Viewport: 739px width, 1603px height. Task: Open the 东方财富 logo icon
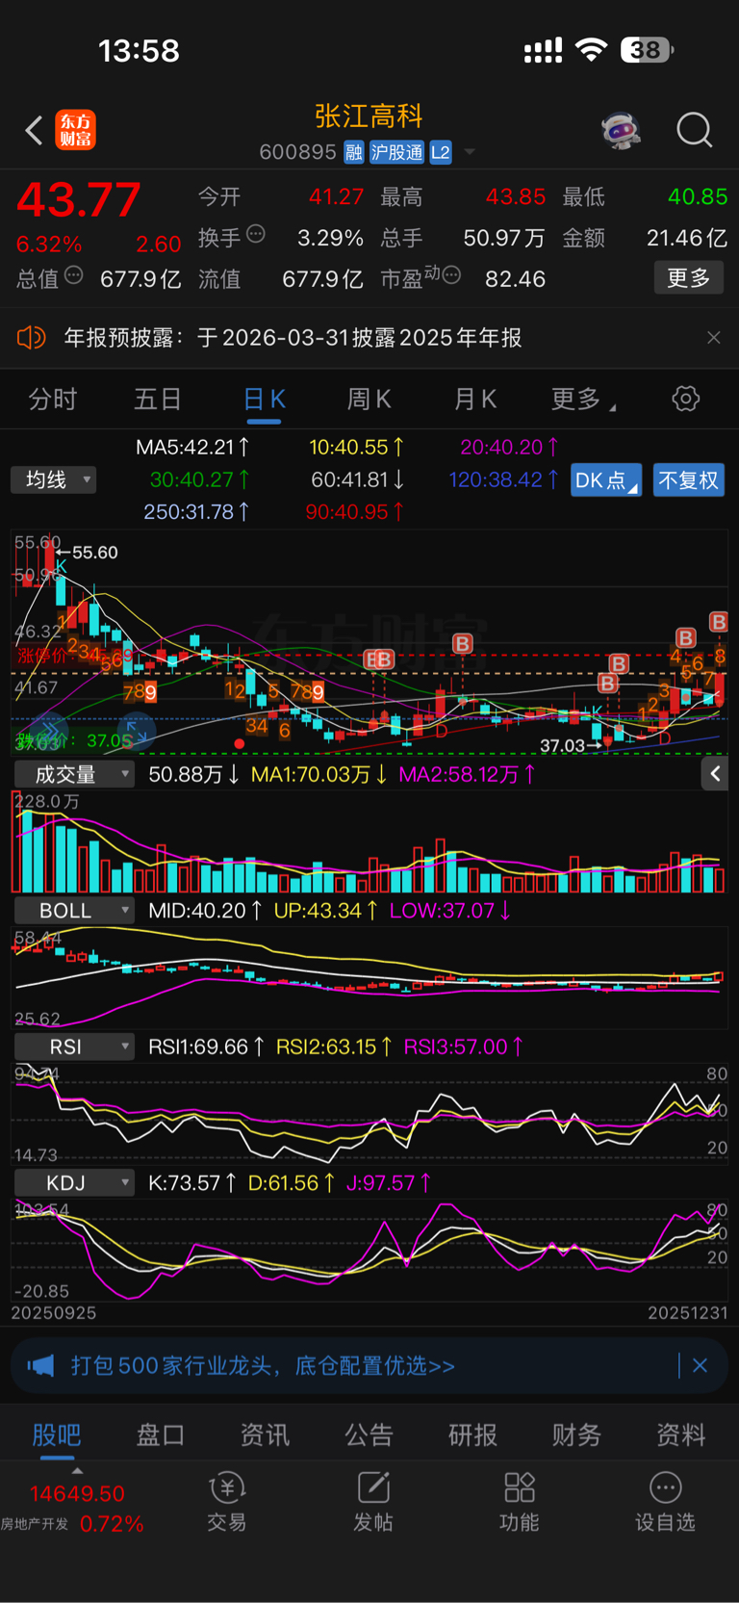[x=75, y=130]
